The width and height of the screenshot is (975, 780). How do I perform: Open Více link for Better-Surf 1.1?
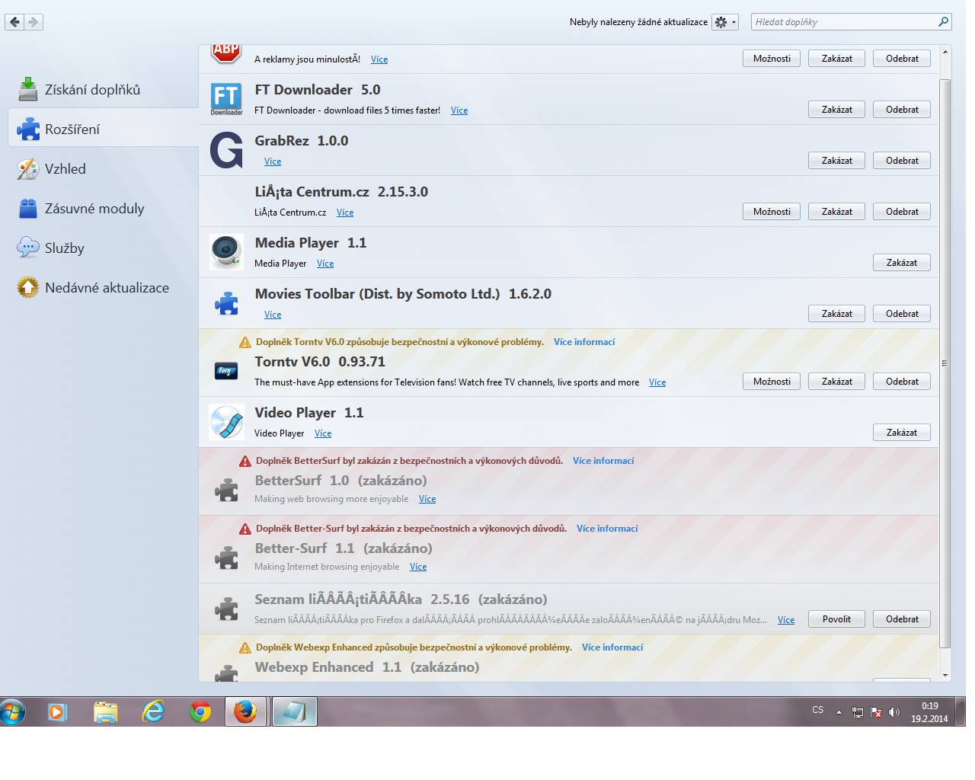(418, 567)
